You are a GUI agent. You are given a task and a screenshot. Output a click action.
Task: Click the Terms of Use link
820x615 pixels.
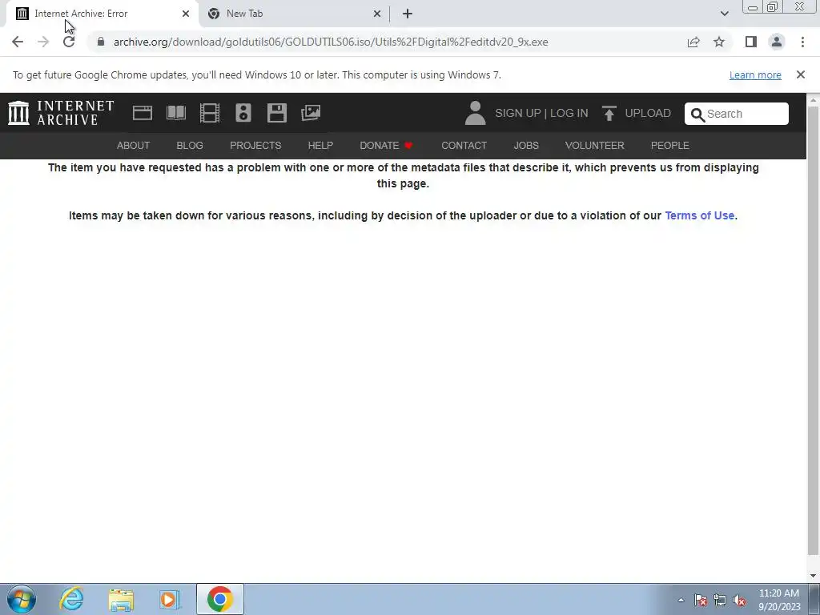pyautogui.click(x=700, y=215)
